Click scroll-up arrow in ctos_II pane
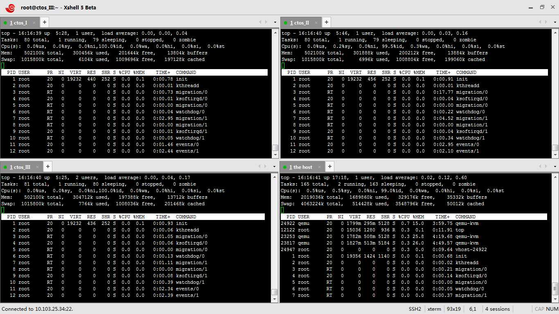Viewport: 559px width, 314px height. tap(555, 32)
